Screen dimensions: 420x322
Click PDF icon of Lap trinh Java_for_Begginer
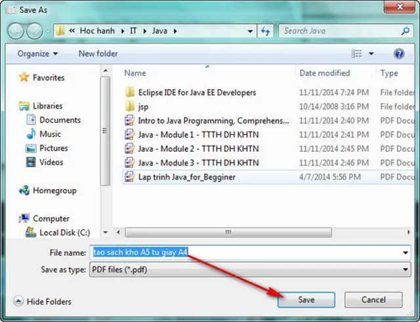pyautogui.click(x=130, y=177)
